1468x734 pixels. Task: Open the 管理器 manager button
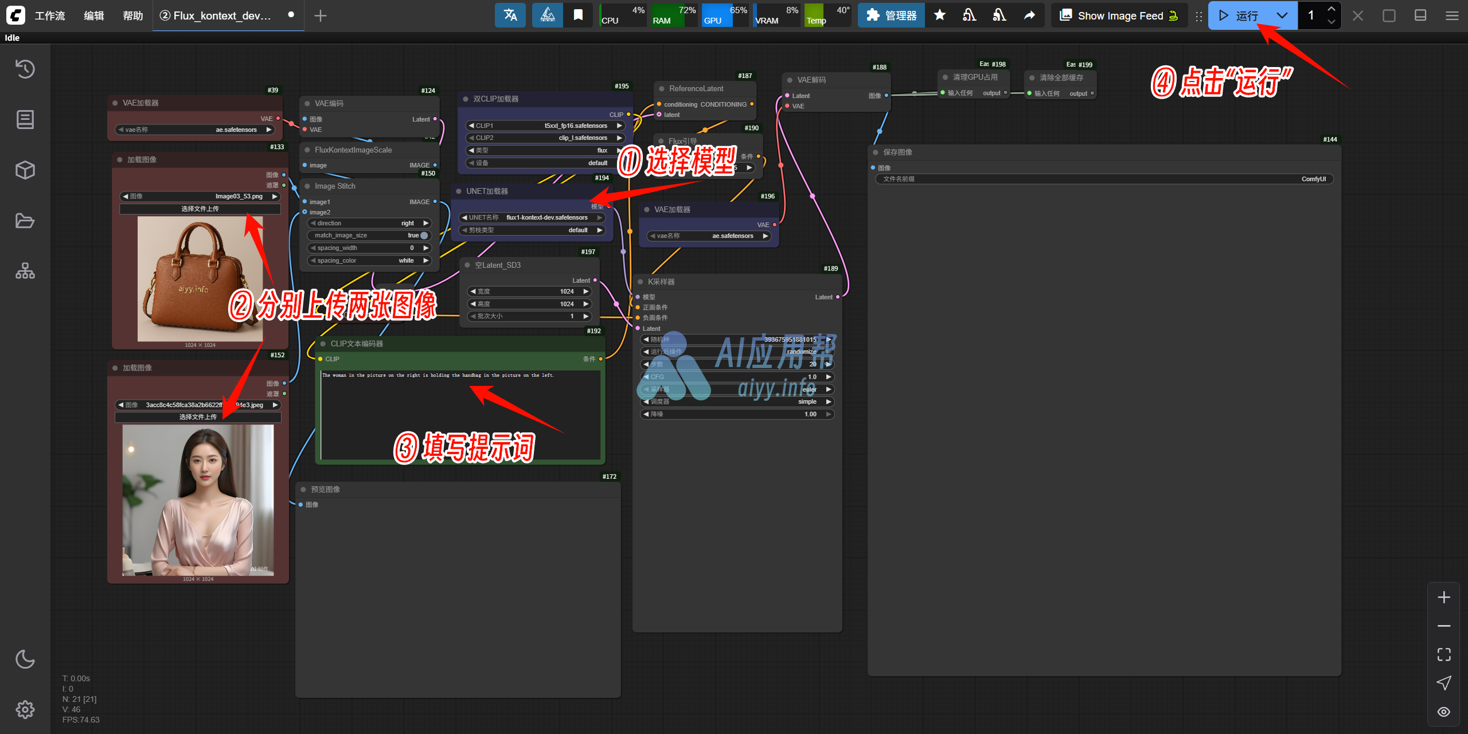tap(892, 15)
